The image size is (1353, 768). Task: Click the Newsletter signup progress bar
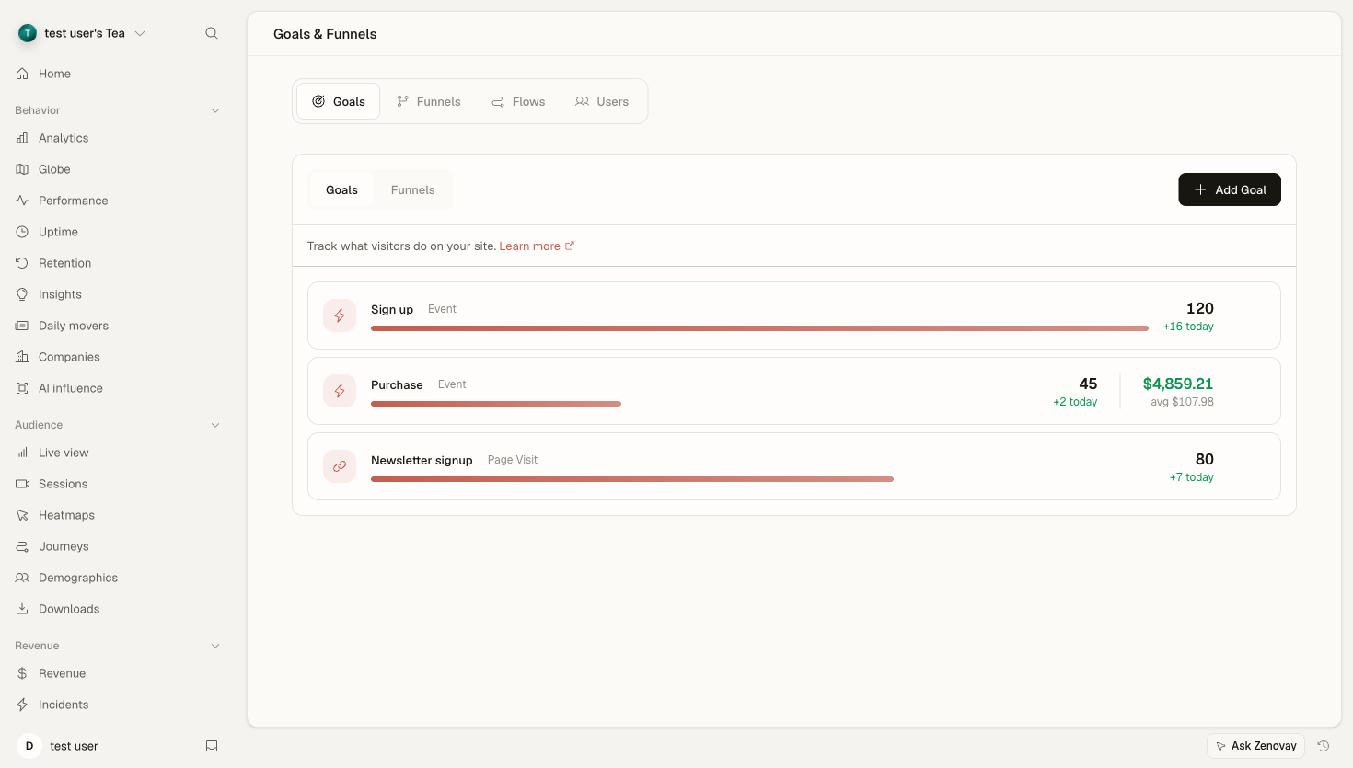coord(632,479)
